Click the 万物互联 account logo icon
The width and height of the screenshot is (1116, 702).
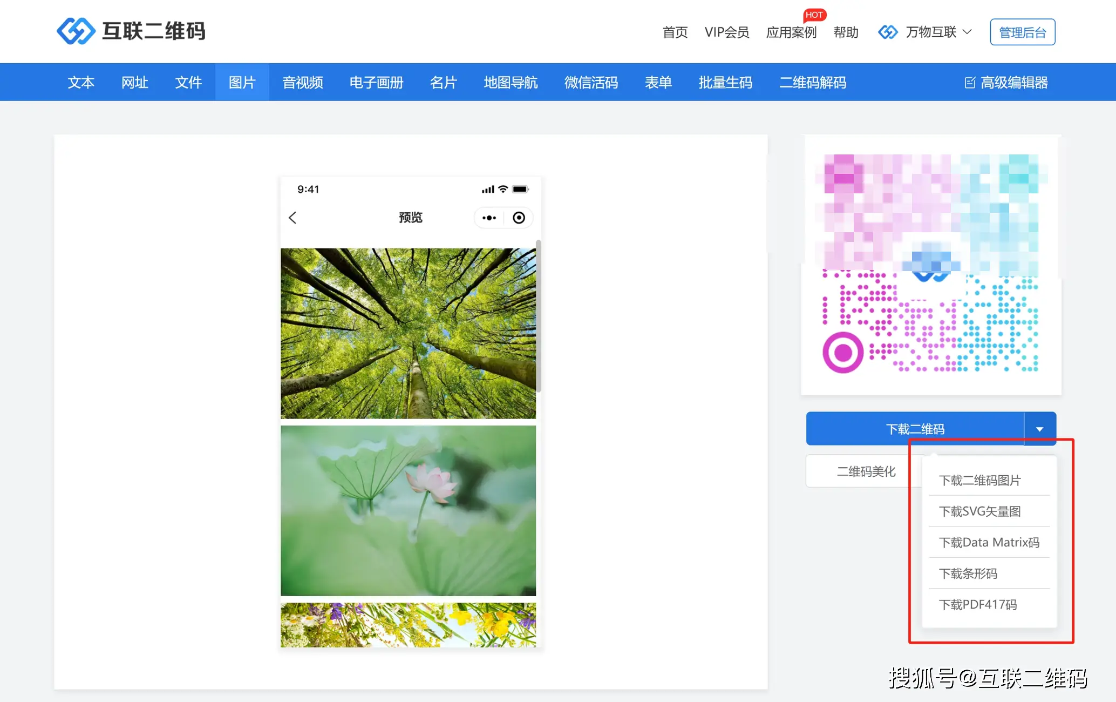click(888, 32)
